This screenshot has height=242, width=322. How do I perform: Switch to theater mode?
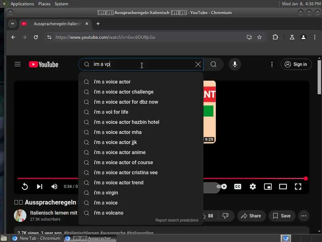[x=283, y=187]
